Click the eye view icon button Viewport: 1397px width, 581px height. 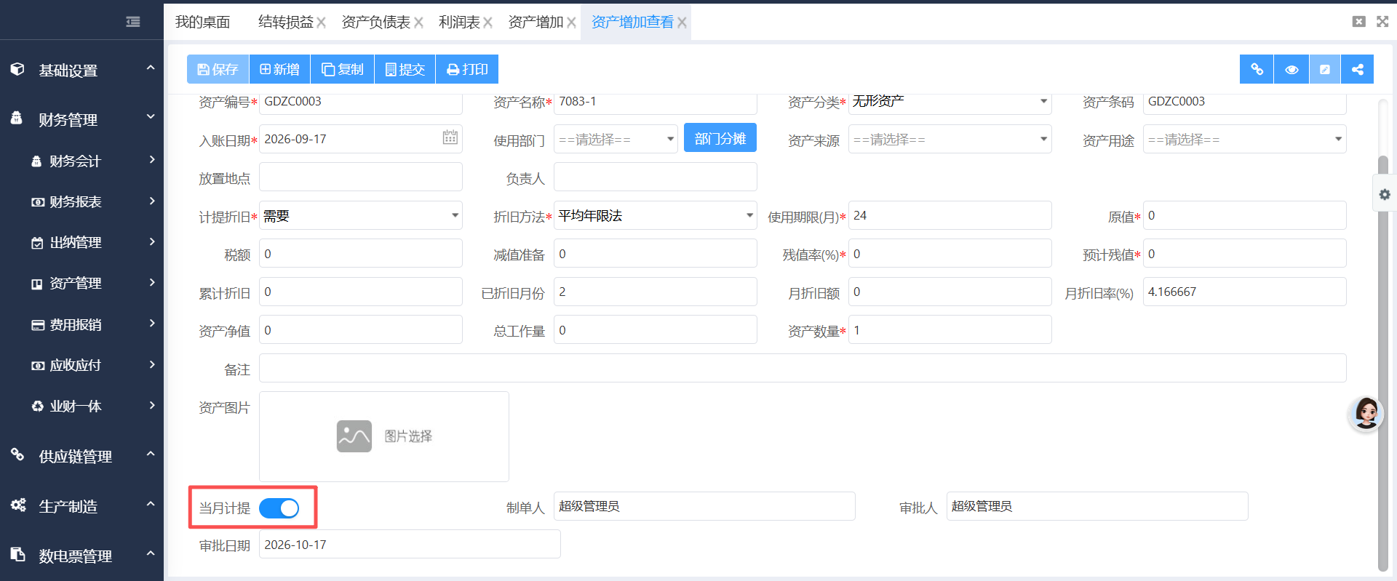pos(1291,69)
